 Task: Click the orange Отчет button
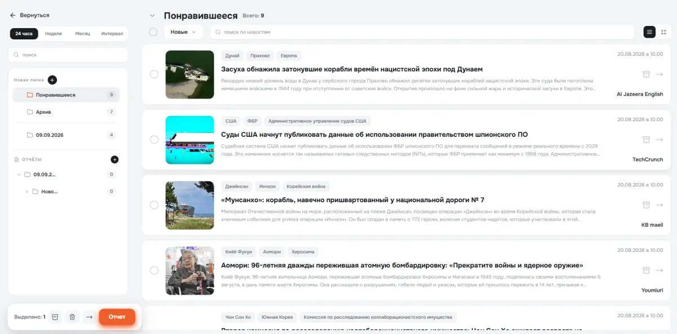(117, 317)
